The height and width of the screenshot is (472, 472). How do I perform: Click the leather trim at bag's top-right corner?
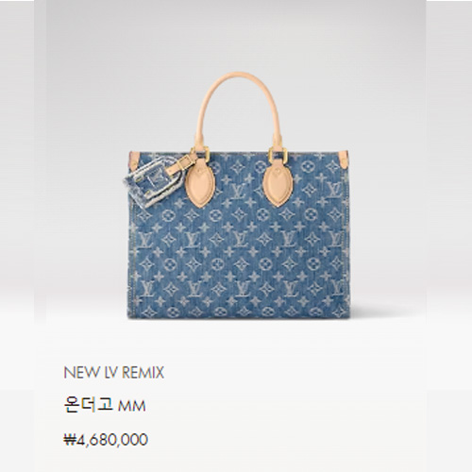[x=343, y=160]
